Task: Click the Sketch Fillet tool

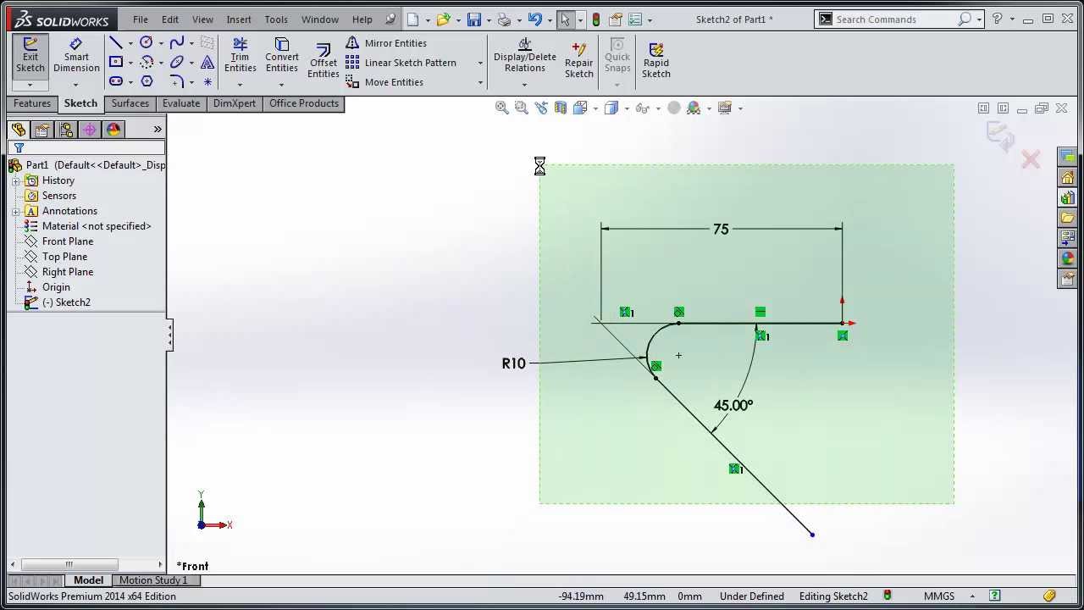Action: coord(175,80)
